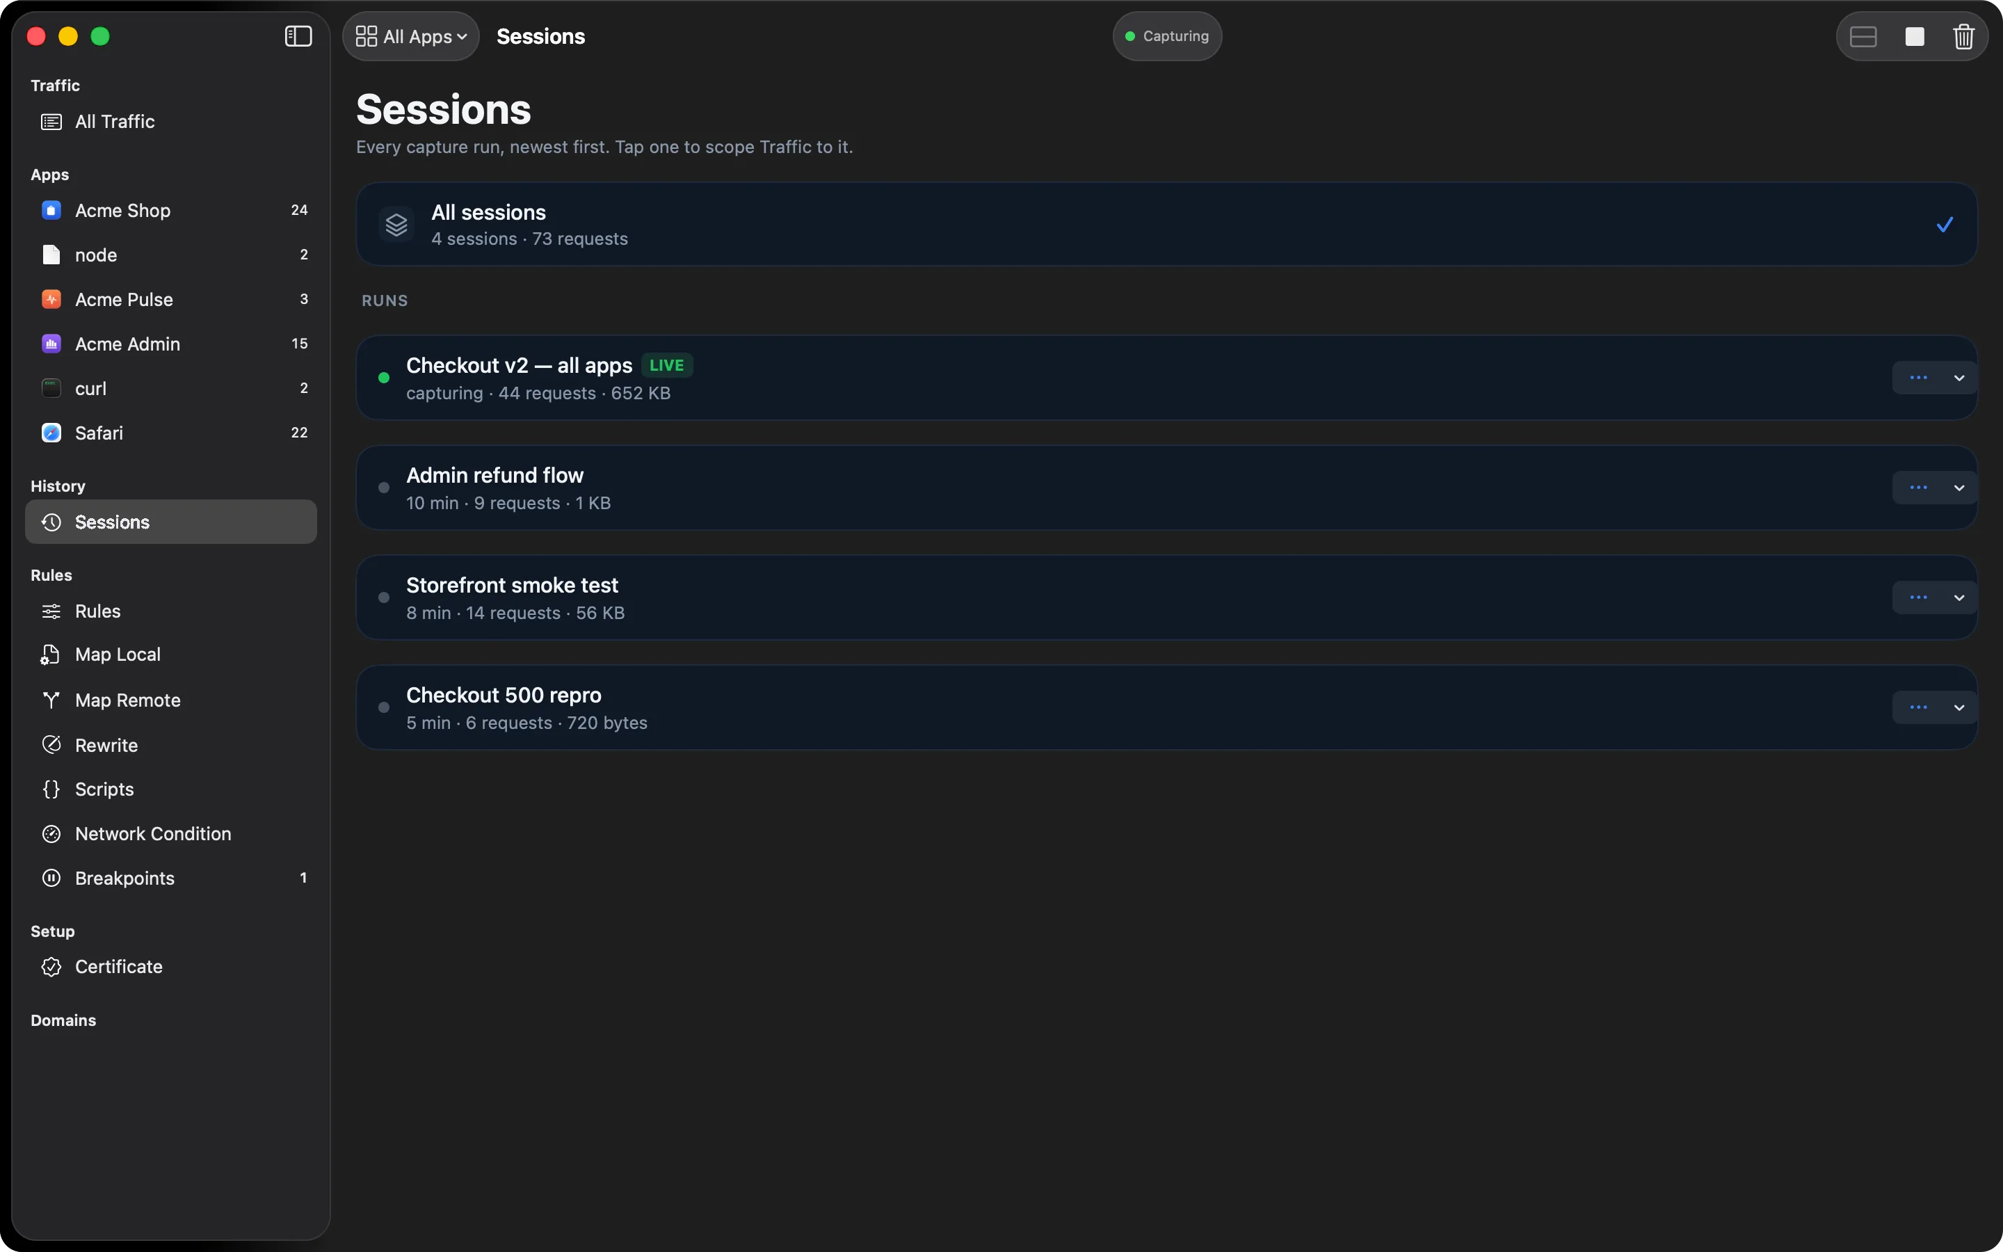Open the Rewrite sidebar item
The image size is (2003, 1252).
pyautogui.click(x=171, y=745)
